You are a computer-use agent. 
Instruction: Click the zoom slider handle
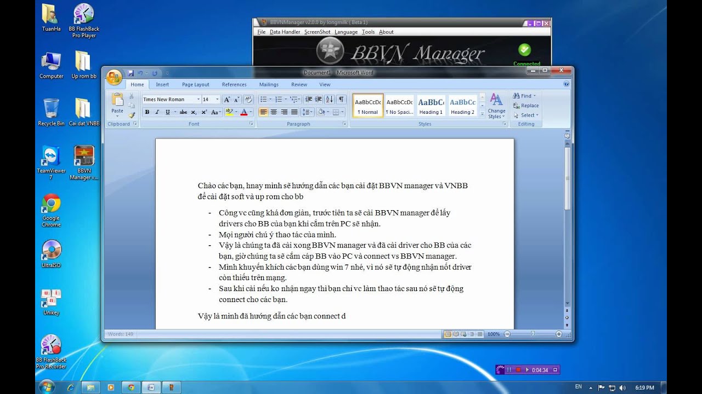[533, 334]
